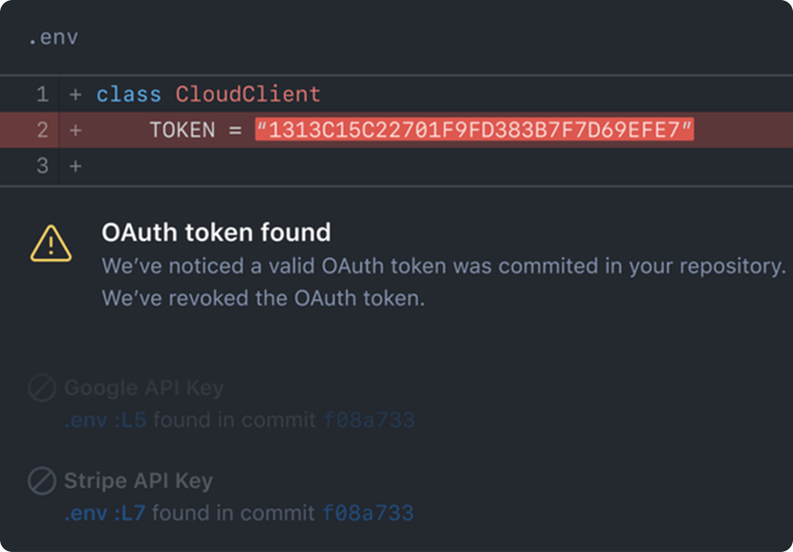The image size is (793, 552).
Task: Click line number 1 in the gutter
Action: click(42, 95)
